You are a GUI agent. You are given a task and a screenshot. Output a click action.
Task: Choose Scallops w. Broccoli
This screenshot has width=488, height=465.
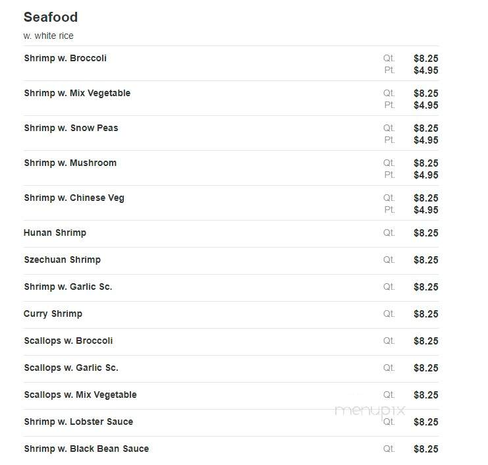(68, 341)
